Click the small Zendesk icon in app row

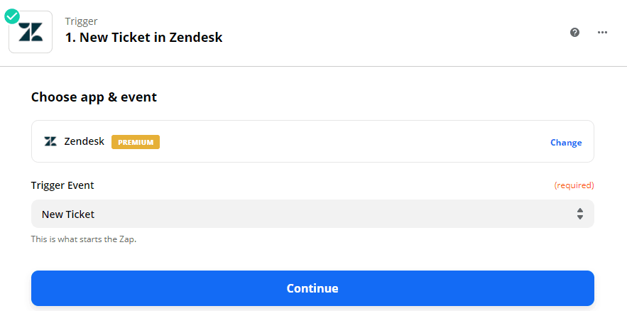tap(50, 141)
